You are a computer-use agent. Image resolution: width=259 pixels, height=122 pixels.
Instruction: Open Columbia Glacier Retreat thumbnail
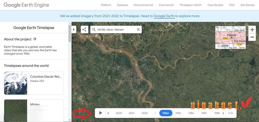(x=16, y=83)
